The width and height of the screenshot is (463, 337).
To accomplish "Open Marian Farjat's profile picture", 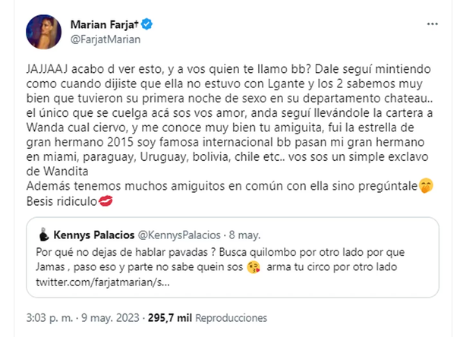I will click(43, 33).
